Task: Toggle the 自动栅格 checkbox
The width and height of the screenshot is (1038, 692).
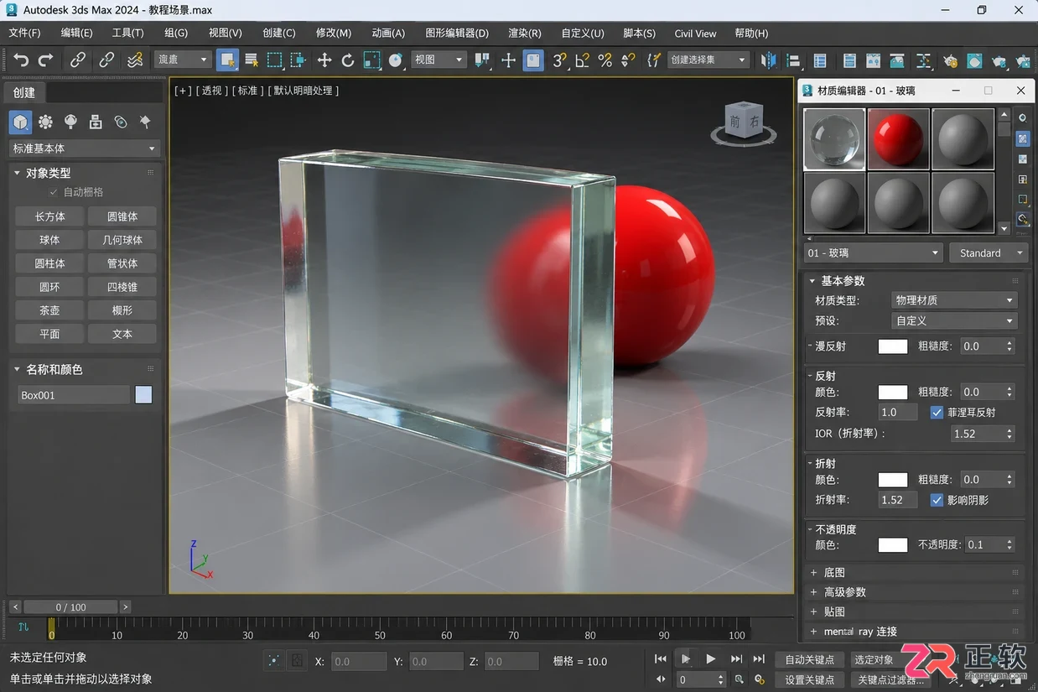Action: [54, 192]
